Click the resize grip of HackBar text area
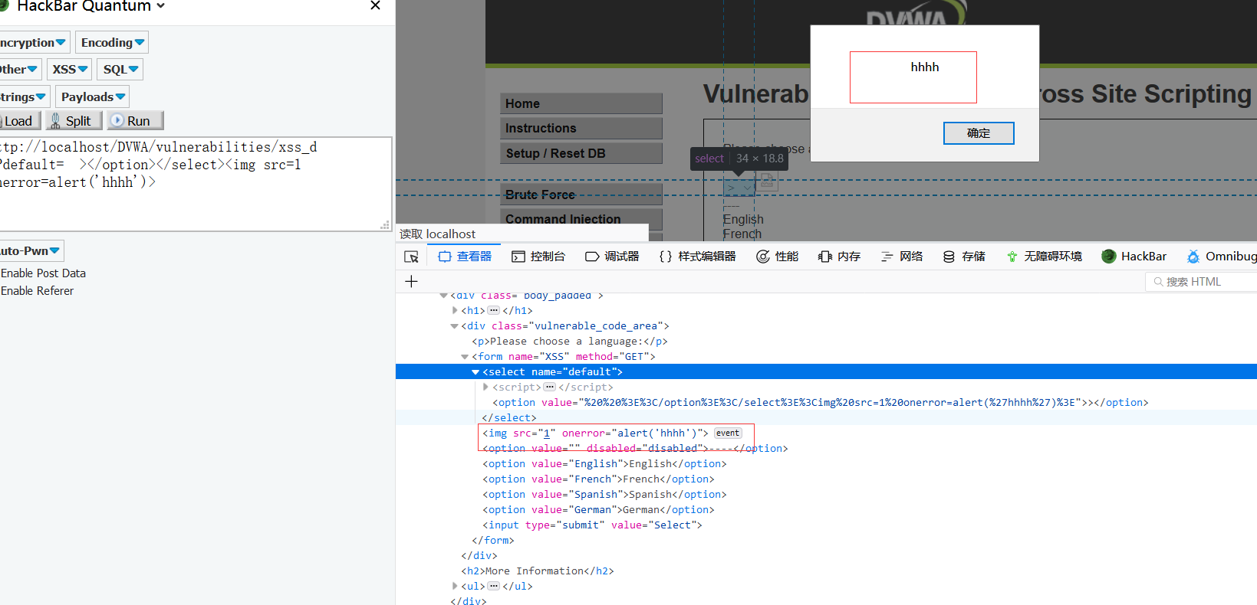 (x=385, y=224)
